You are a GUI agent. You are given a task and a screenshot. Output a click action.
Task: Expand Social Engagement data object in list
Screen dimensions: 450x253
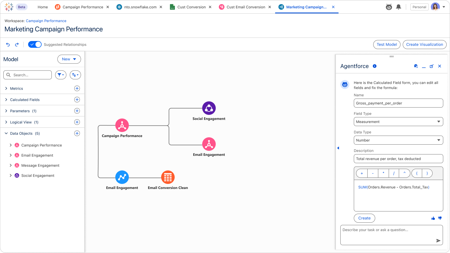(x=11, y=175)
